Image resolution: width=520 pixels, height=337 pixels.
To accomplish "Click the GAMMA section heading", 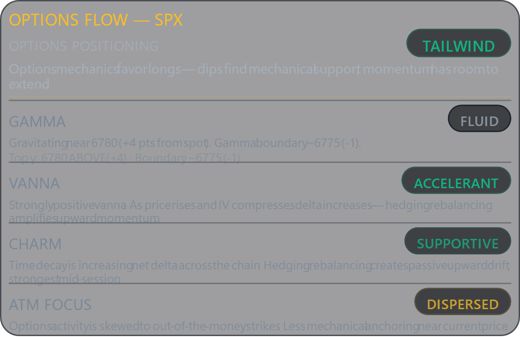I will [37, 121].
